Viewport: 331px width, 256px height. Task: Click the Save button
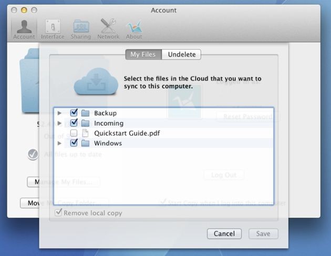click(x=263, y=233)
